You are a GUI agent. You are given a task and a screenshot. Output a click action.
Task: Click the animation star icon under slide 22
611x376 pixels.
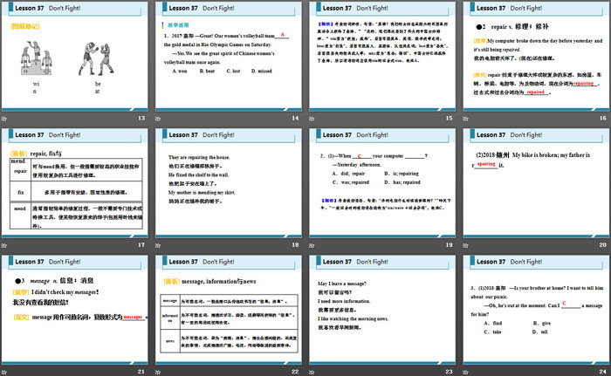click(158, 373)
